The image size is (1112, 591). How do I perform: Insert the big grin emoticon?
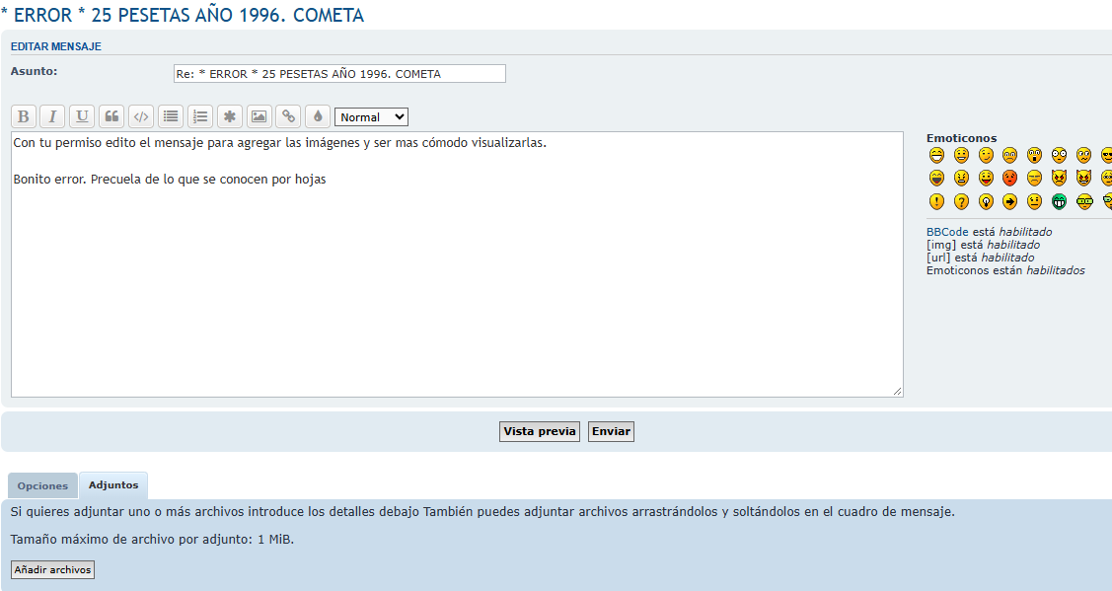936,155
